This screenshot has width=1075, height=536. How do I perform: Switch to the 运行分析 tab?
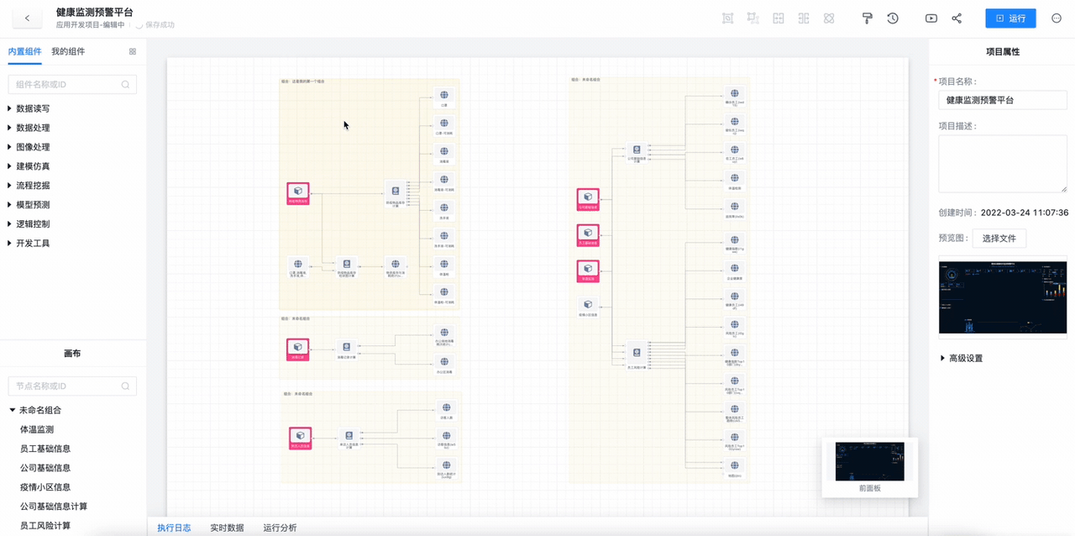coord(280,528)
